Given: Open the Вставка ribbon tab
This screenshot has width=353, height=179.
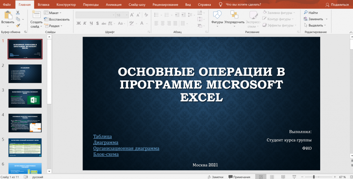Looking at the screenshot, I should click(x=43, y=5).
